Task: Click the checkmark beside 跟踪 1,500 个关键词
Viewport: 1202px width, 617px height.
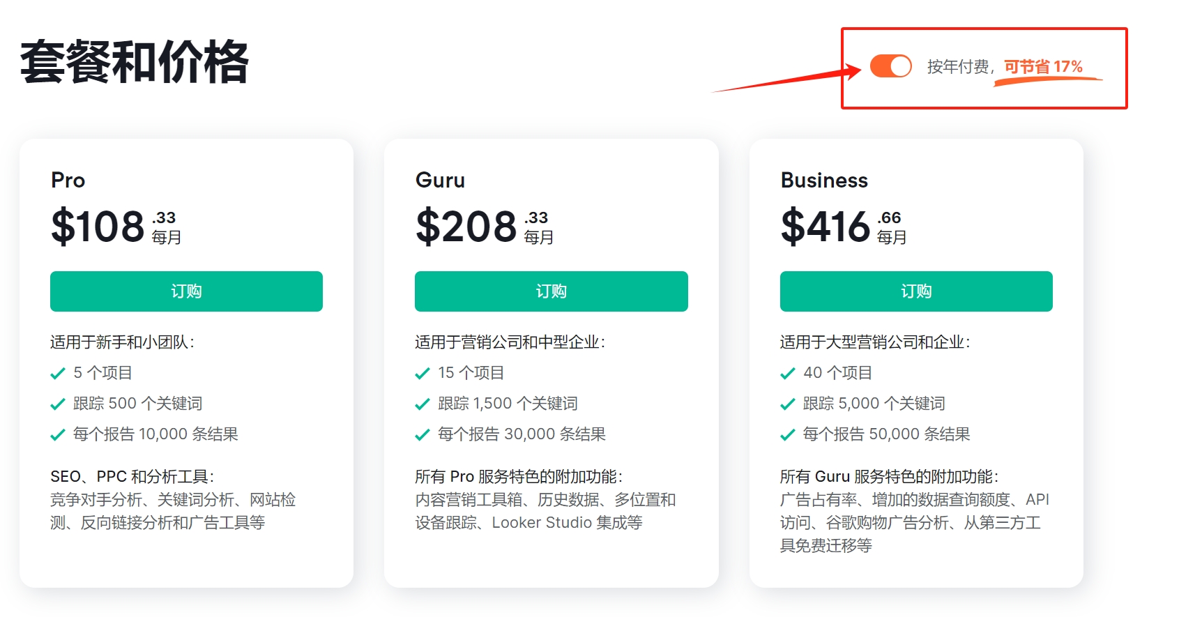Action: click(423, 404)
